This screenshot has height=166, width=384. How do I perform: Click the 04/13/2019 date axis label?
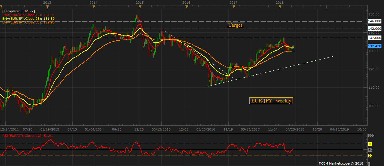click(340, 129)
